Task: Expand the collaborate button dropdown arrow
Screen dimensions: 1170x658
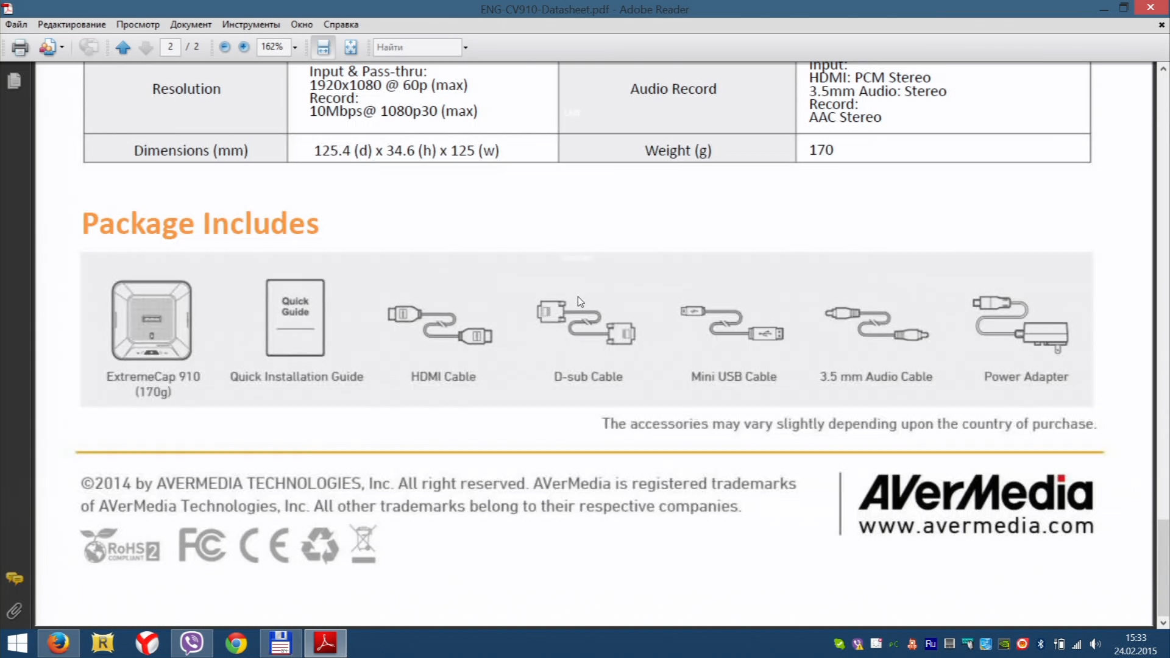Action: (62, 47)
